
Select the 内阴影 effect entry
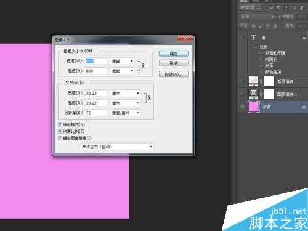pos(271,59)
